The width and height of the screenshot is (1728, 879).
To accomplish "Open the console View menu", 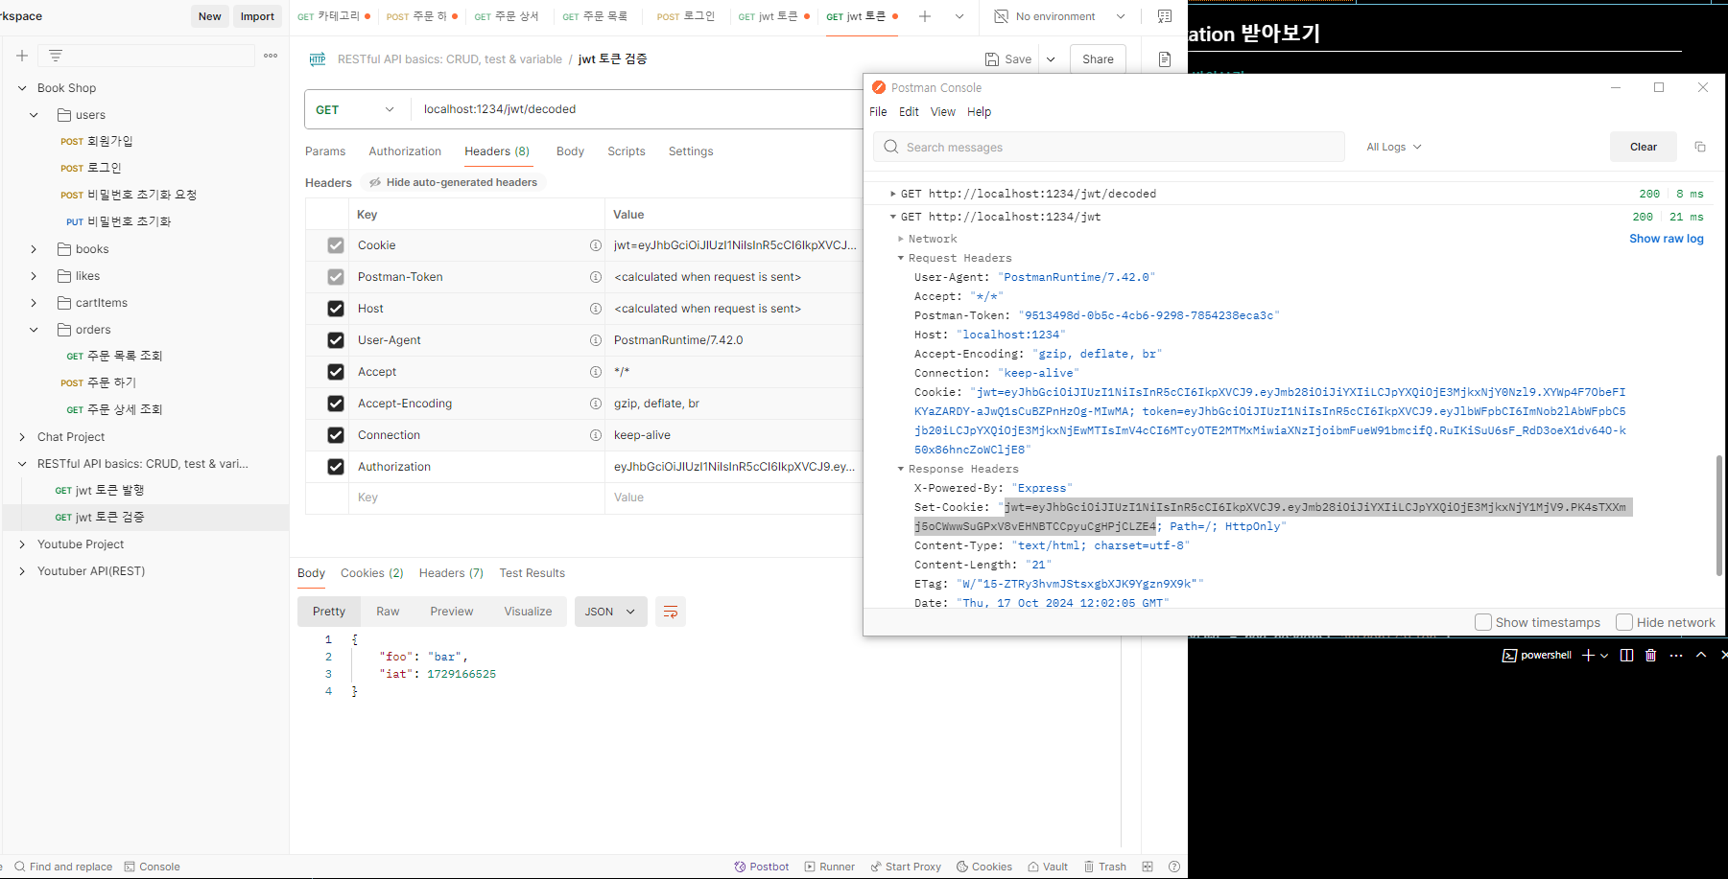I will (x=943, y=112).
